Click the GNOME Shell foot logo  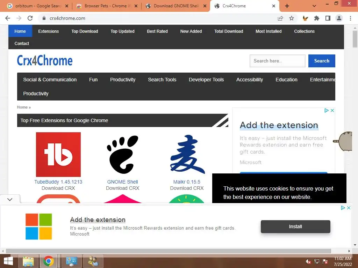[123, 155]
